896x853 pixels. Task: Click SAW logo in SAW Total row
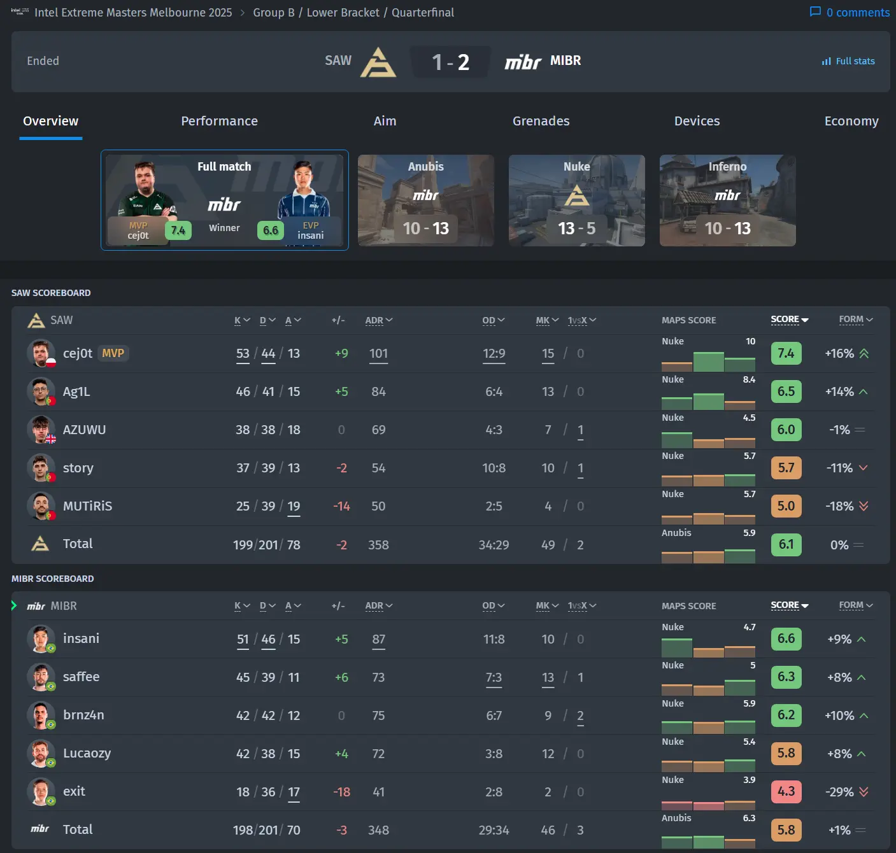pyautogui.click(x=40, y=544)
